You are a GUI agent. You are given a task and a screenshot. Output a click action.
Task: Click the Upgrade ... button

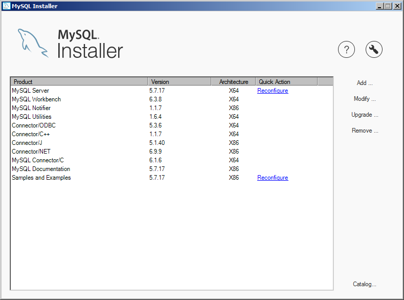(365, 115)
